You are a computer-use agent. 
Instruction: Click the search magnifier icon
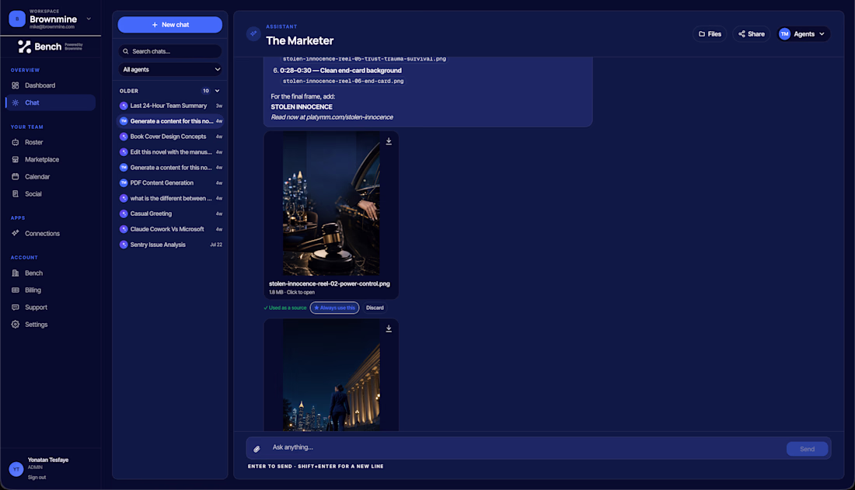pos(126,51)
